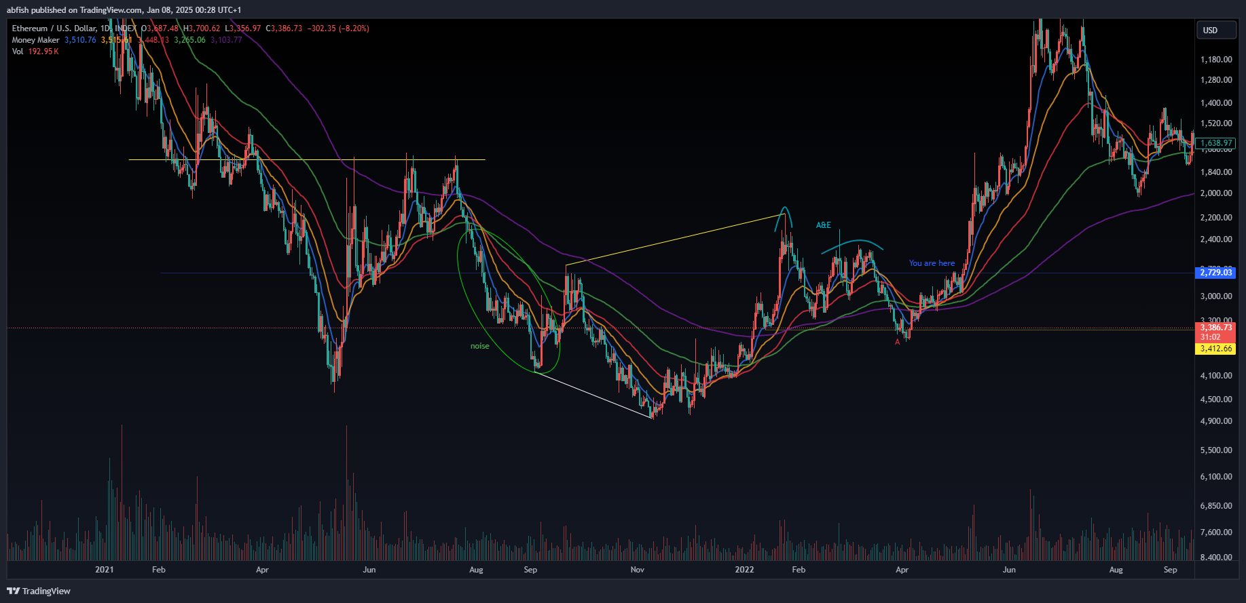Click the 1,180.00 price axis label
Viewport: 1246px width, 603px height.
(x=1216, y=60)
